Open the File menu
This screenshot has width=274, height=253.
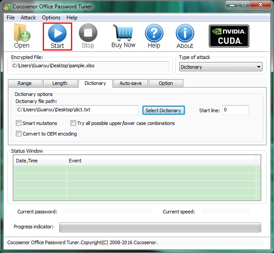11,18
